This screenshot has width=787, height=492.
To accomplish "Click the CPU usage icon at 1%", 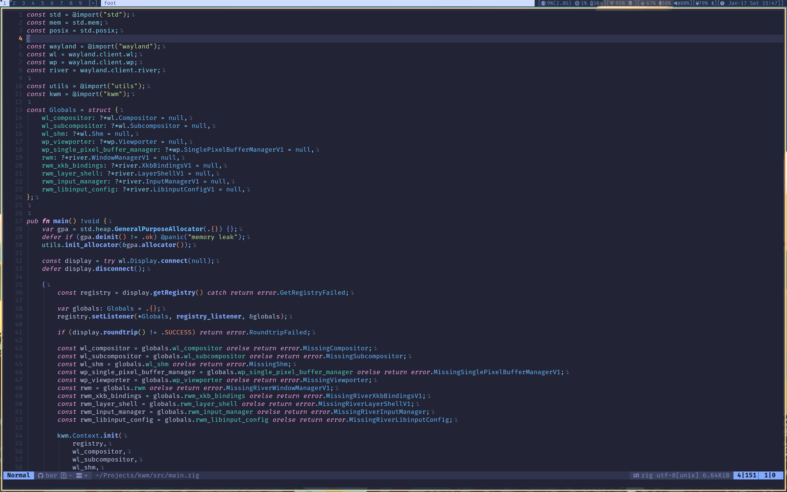I will [x=577, y=4].
